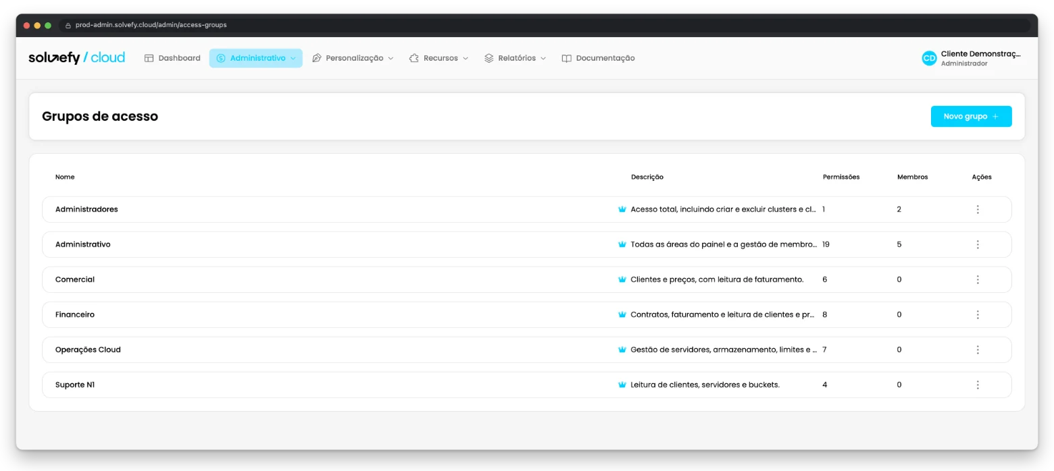Open actions menu for Operações Cloud group
1054x471 pixels.
(978, 350)
